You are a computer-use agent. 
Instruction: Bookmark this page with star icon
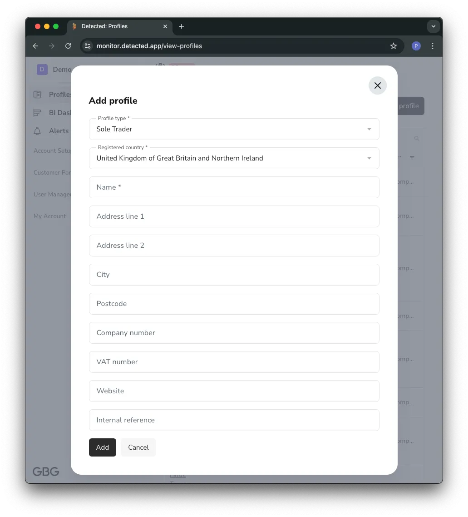point(393,46)
